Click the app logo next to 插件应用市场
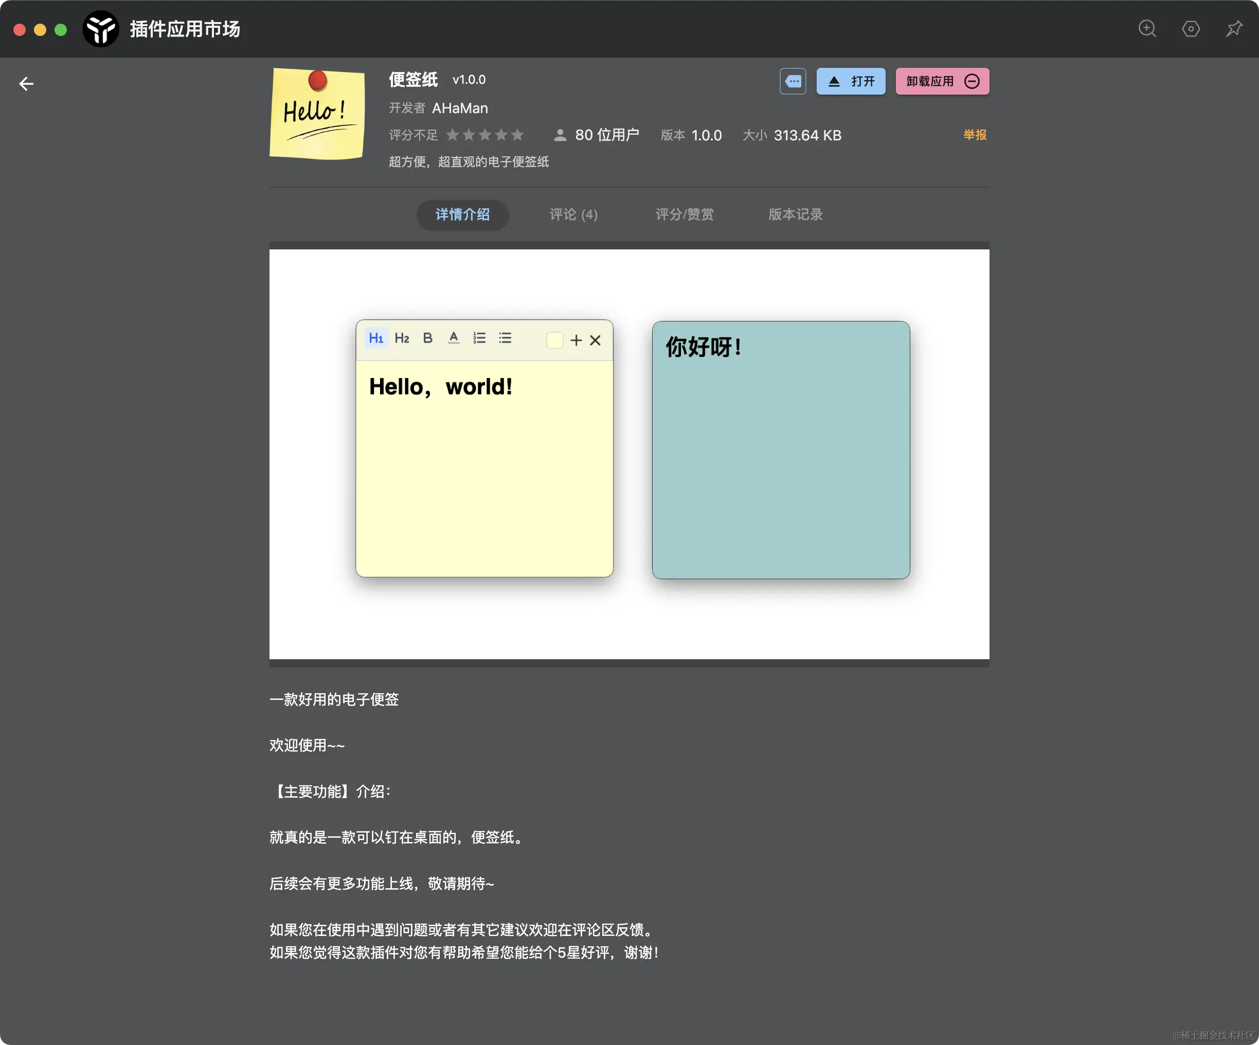Screen dimensions: 1259x1045 tap(100, 29)
